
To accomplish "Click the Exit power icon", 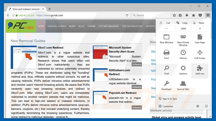I will 206,106.
